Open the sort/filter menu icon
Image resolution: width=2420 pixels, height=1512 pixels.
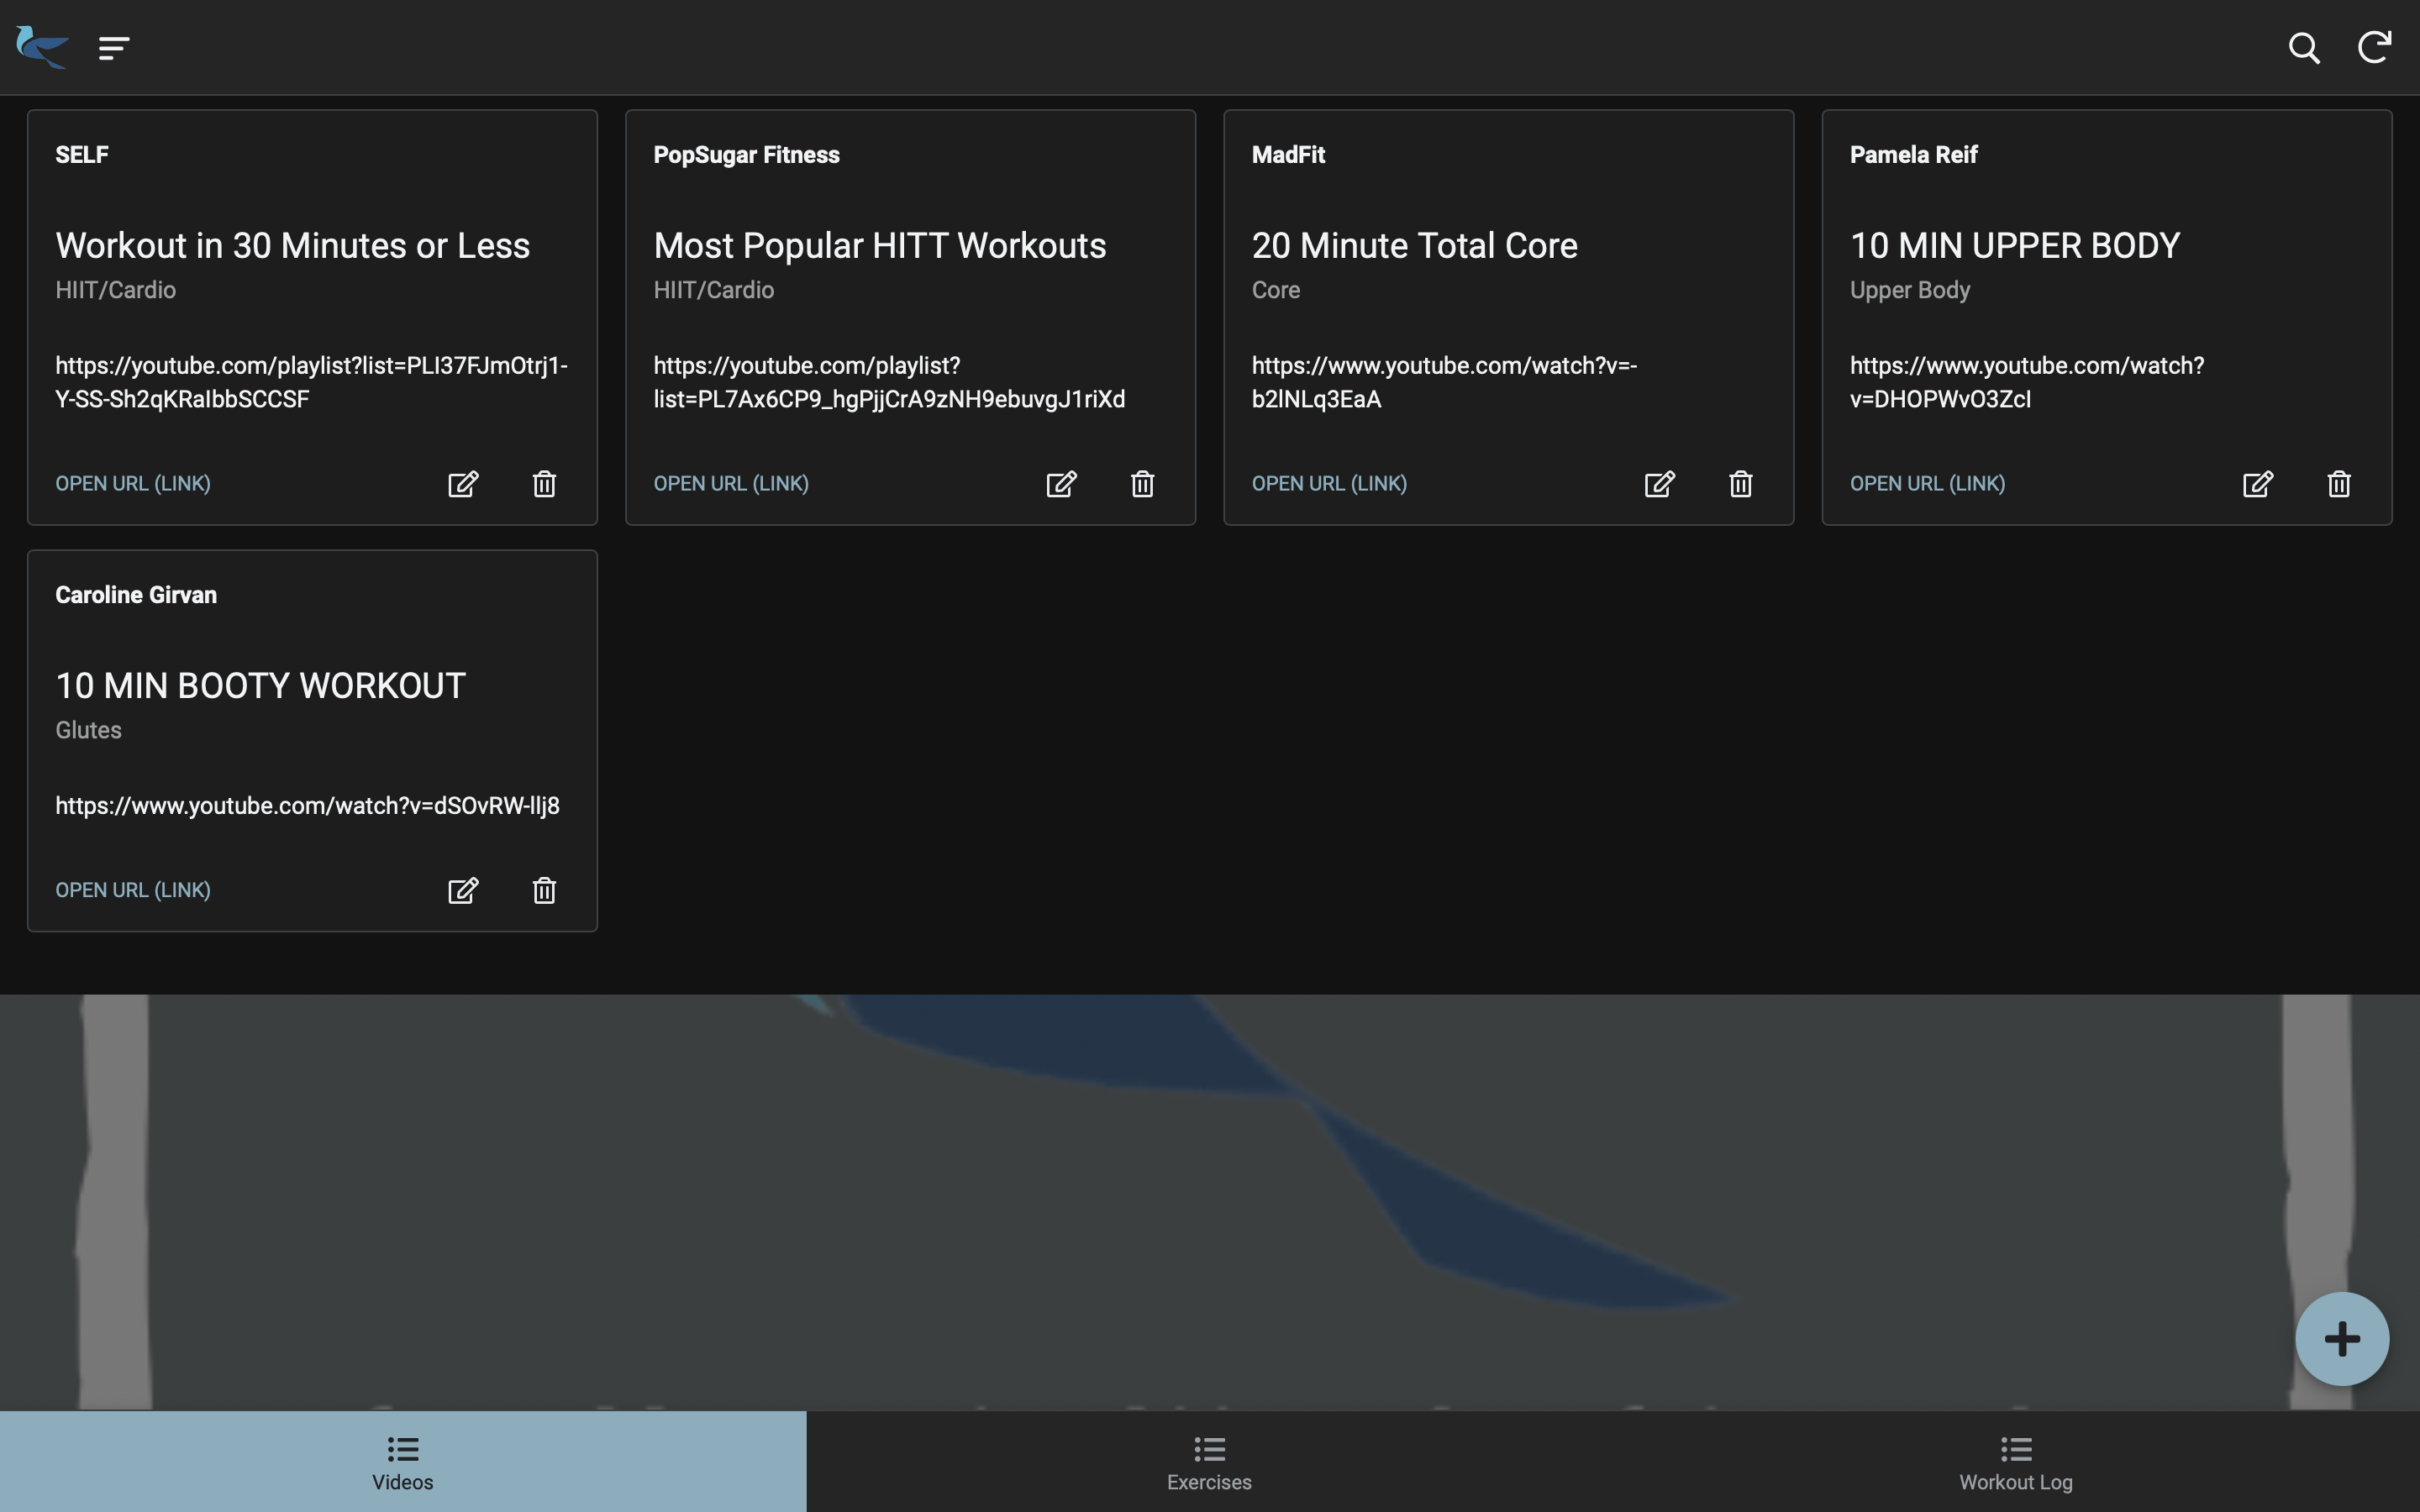114,48
